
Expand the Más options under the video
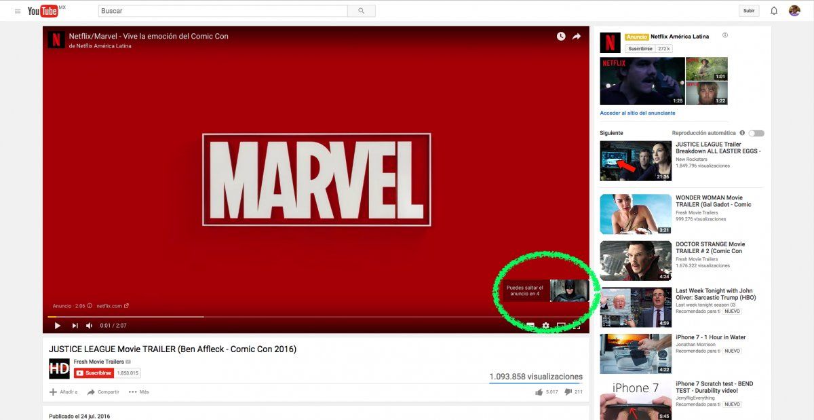pos(138,392)
